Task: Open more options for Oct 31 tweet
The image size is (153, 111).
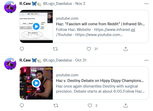Action: click(x=146, y=60)
